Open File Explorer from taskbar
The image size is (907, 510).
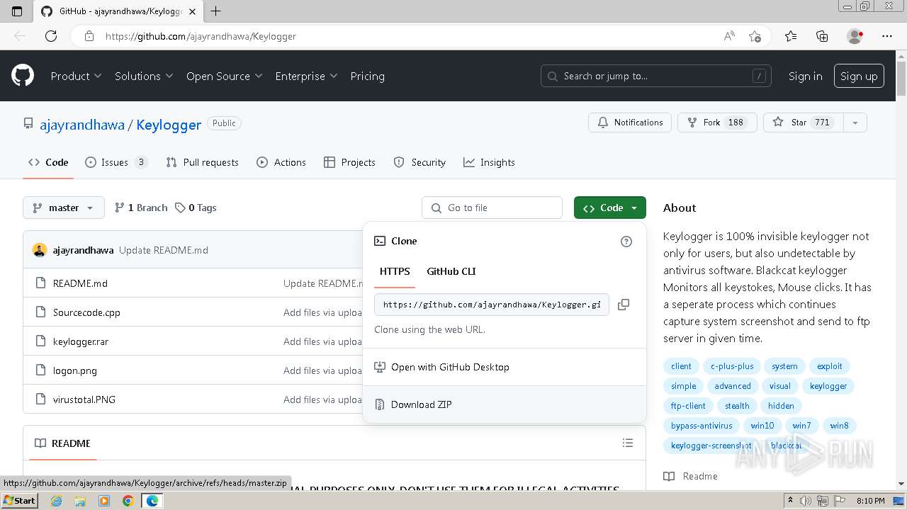80,501
